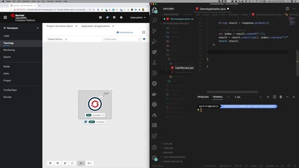The height and width of the screenshot is (168, 299).
Task: Click the REV translator revision label
Action: tap(95, 115)
